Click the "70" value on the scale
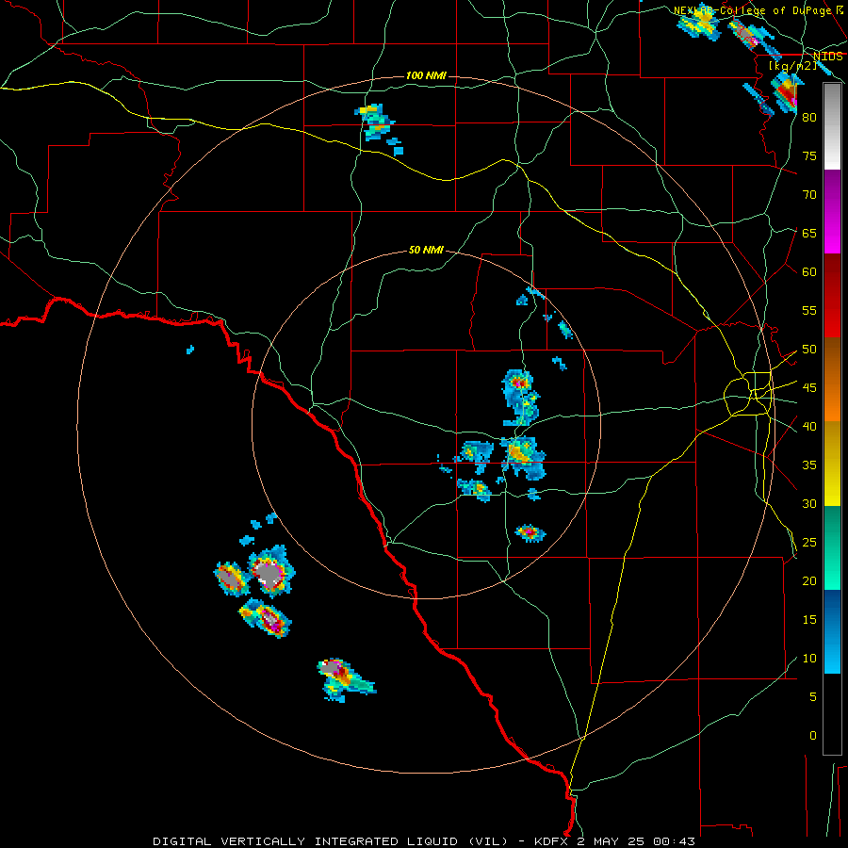The width and height of the screenshot is (848, 848). pos(809,195)
